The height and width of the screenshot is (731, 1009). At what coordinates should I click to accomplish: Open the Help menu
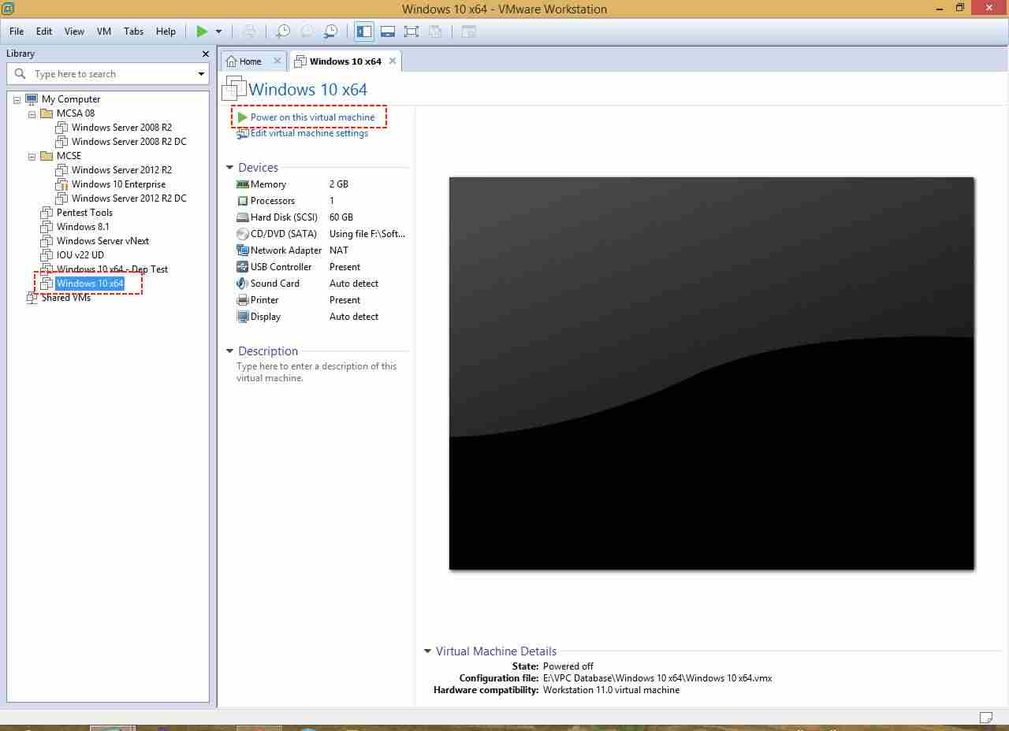(166, 32)
